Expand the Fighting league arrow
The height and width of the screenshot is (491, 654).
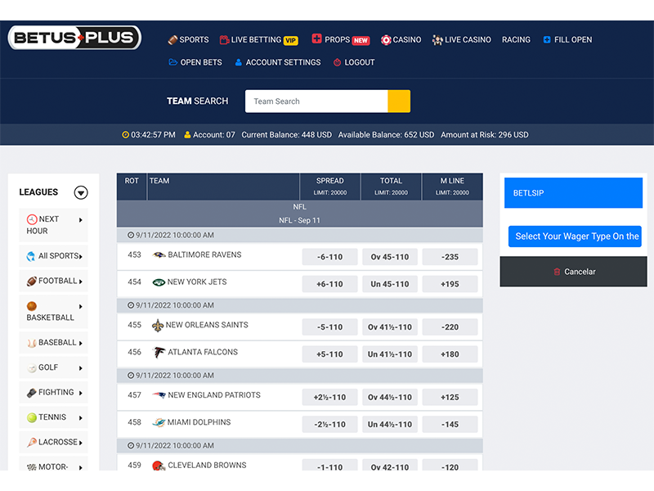click(80, 394)
